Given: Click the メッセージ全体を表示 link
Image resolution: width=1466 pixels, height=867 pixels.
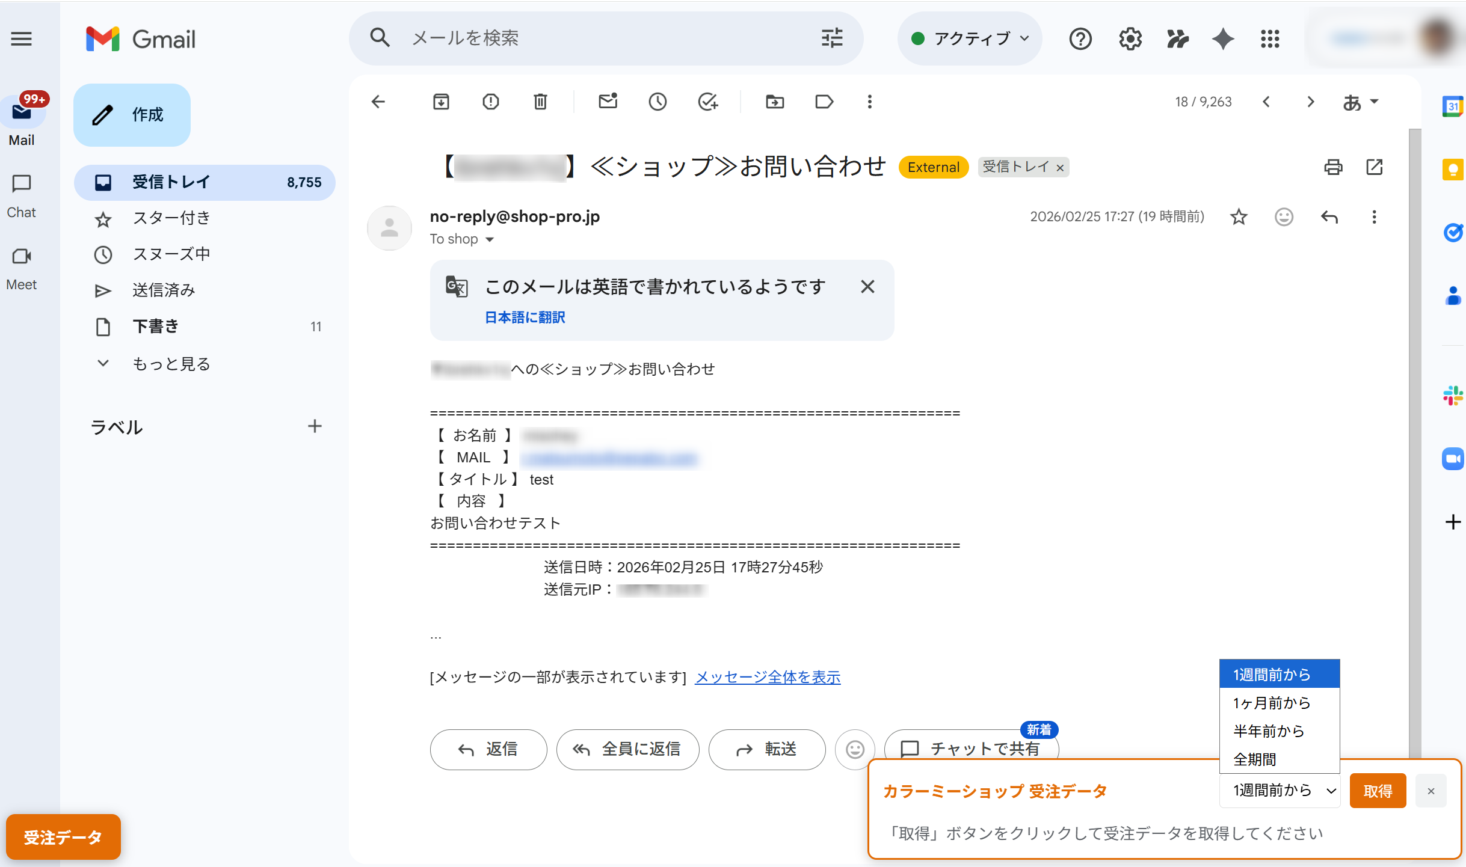Looking at the screenshot, I should 767,677.
